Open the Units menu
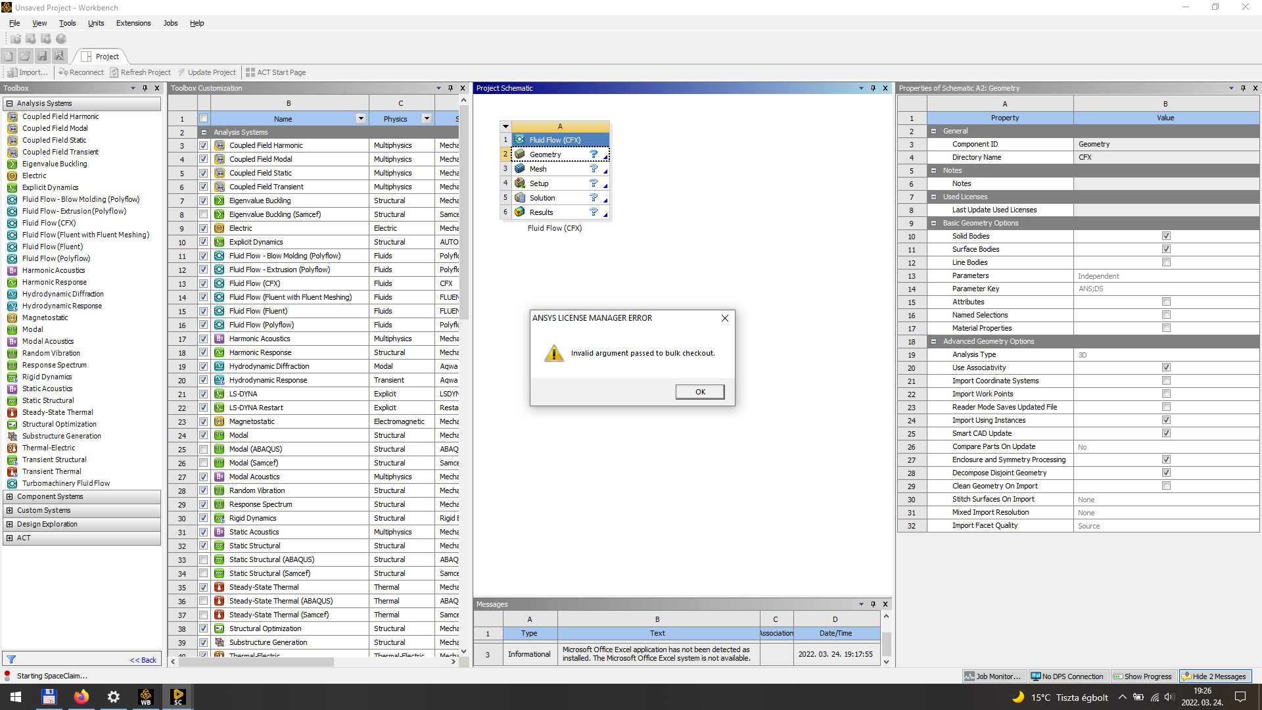Screen dimensions: 1262x710 pyautogui.click(x=96, y=23)
